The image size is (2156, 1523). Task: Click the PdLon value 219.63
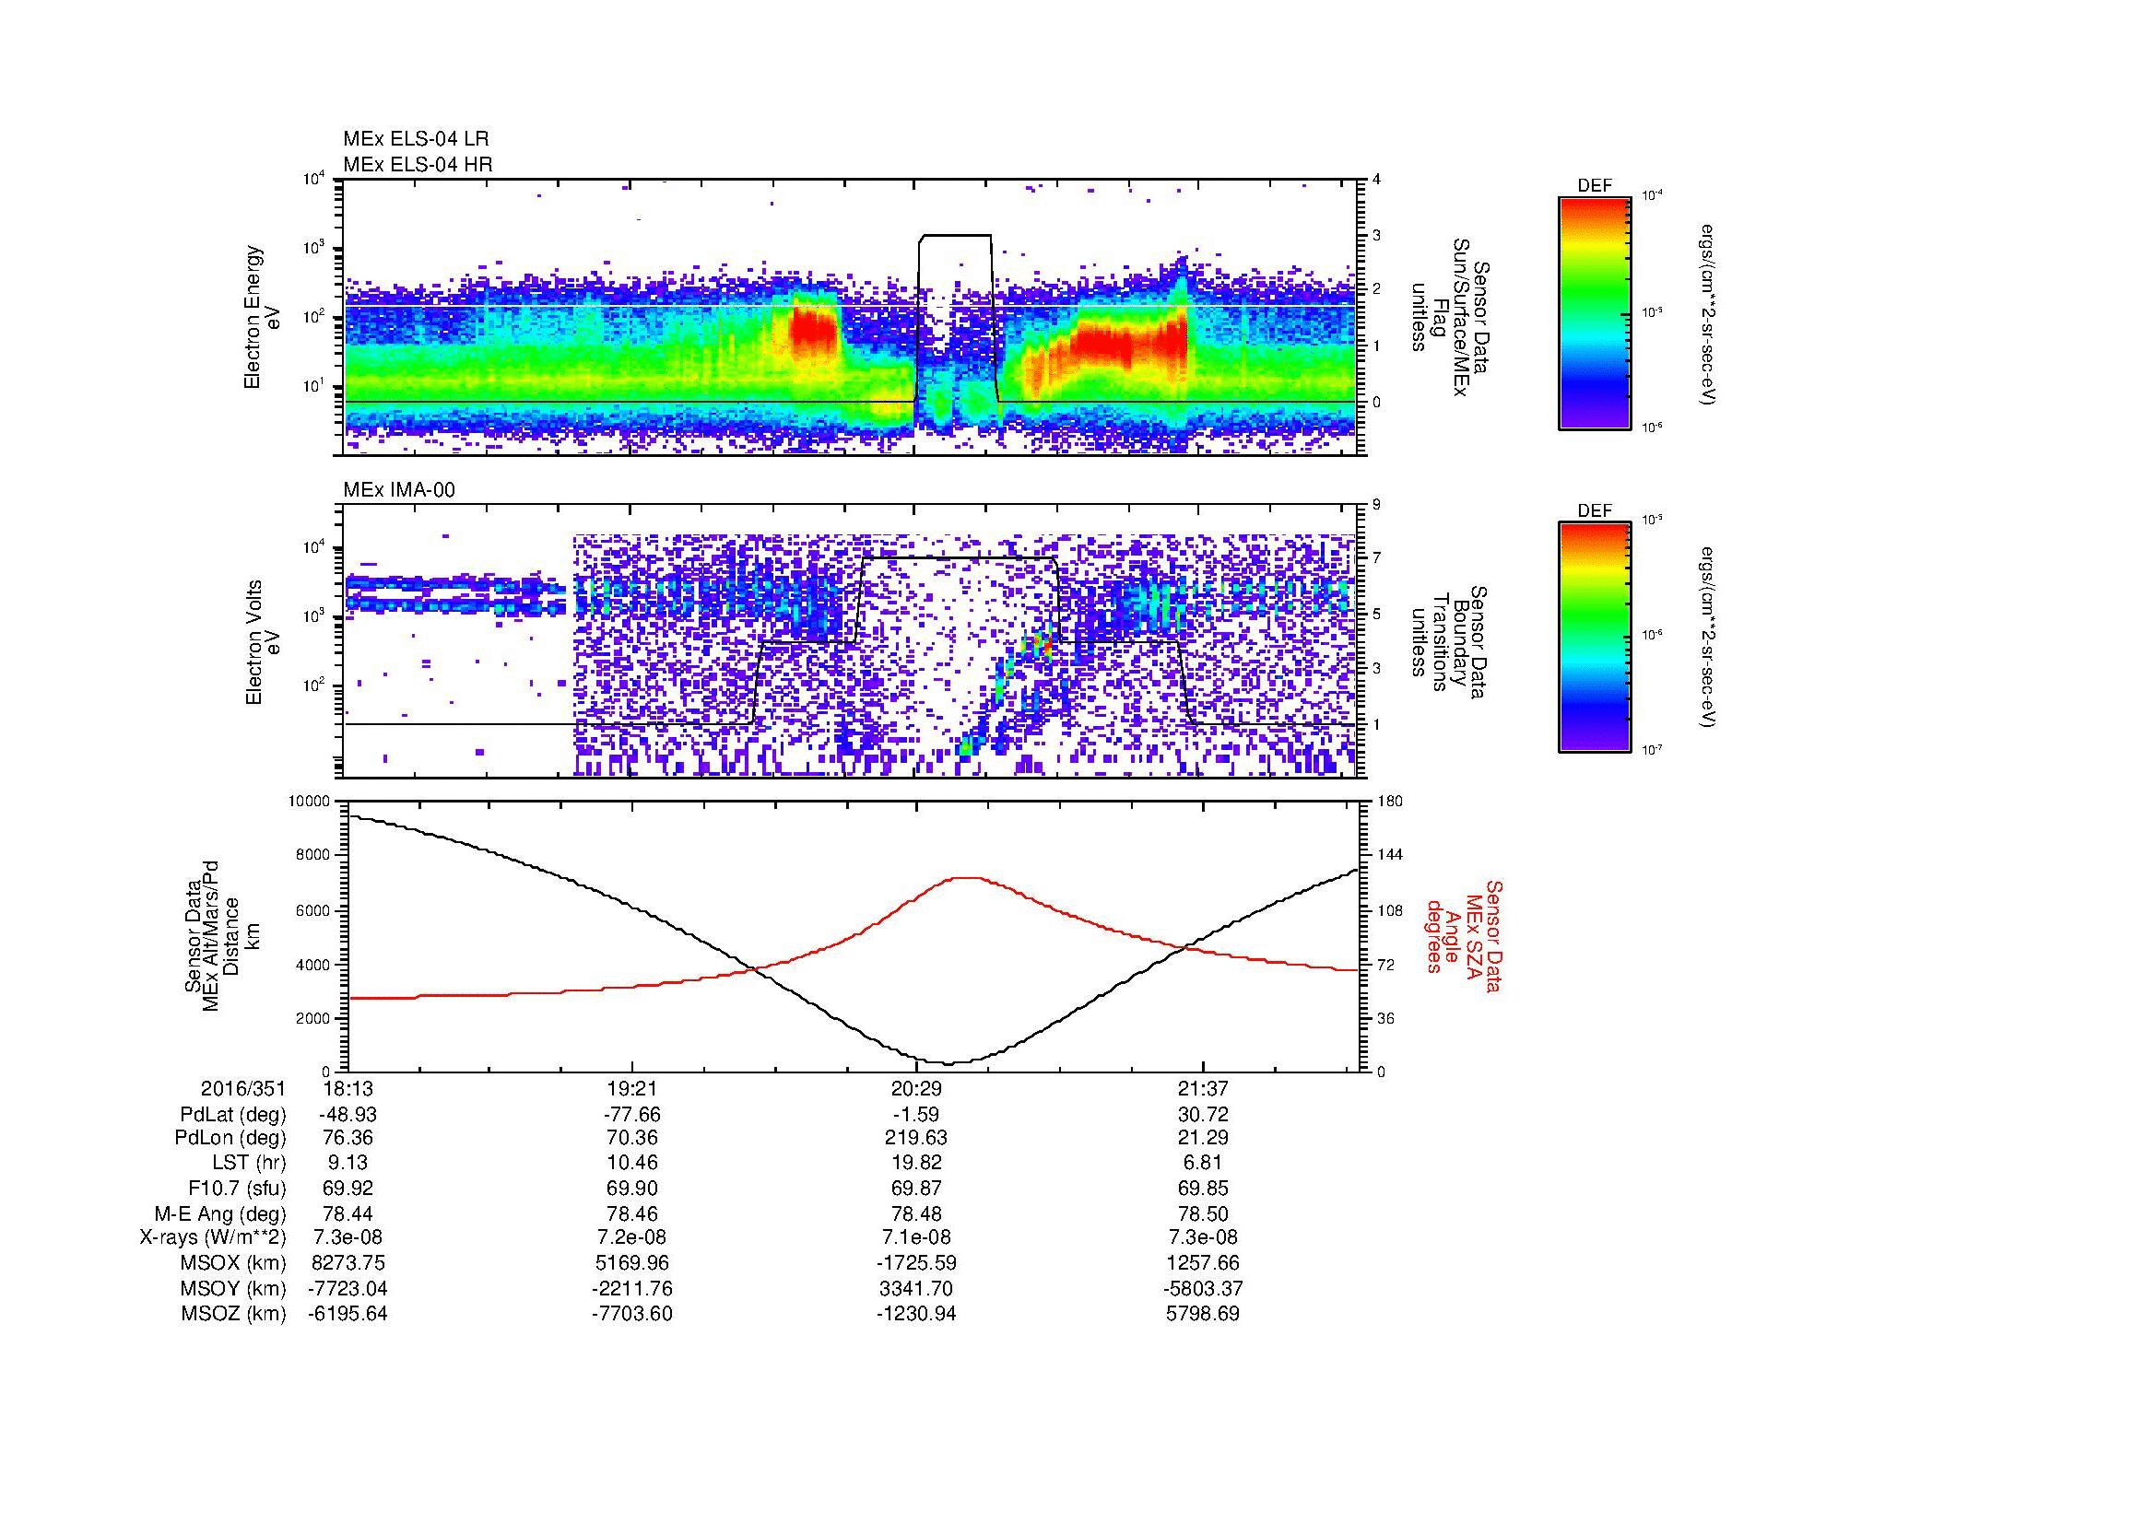916,1138
